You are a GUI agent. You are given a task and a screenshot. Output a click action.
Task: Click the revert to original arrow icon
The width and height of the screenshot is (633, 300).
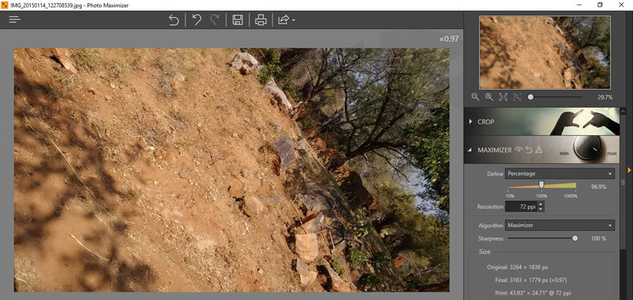(174, 20)
